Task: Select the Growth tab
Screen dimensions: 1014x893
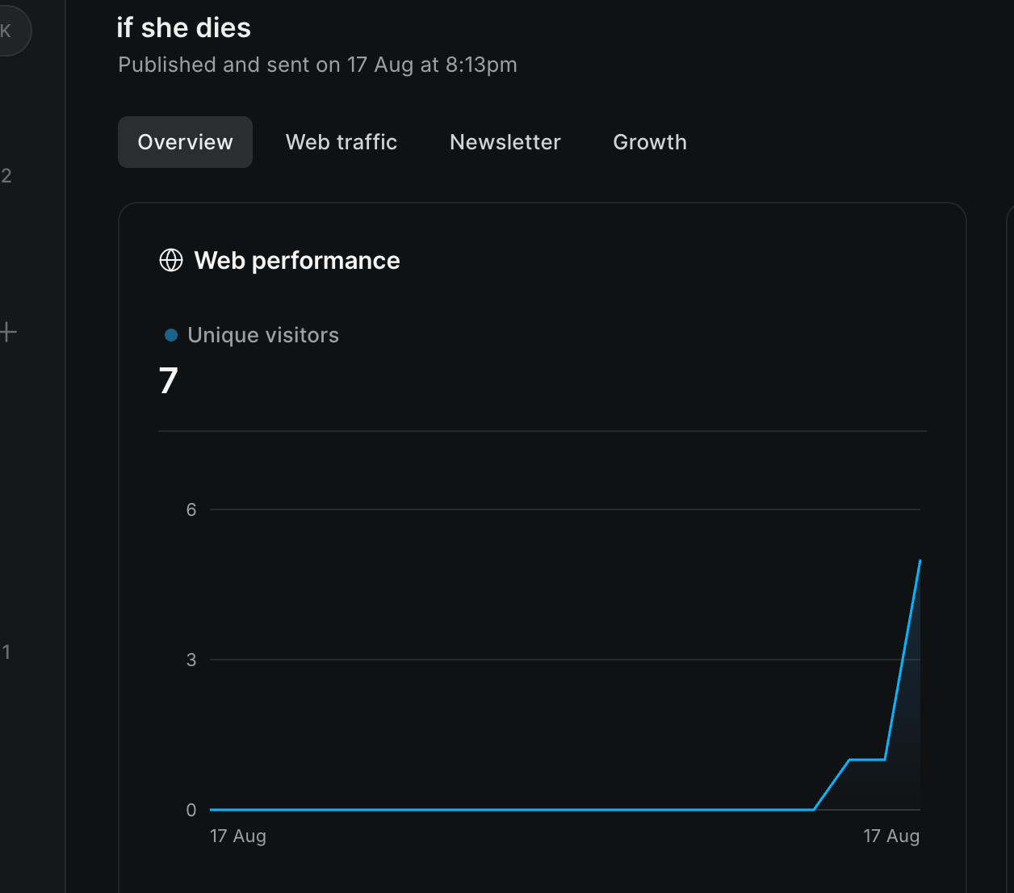Action: (650, 142)
